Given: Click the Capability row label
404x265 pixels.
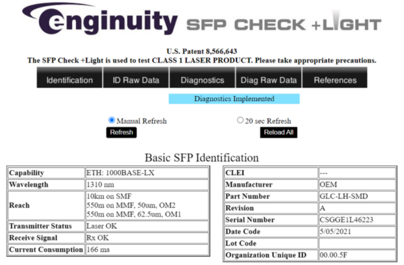Looking at the screenshot, I should [x=26, y=173].
